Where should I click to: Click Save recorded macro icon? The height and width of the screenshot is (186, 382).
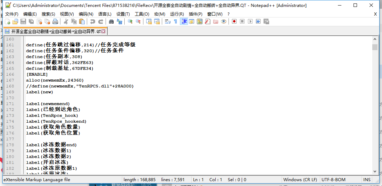tap(266, 21)
